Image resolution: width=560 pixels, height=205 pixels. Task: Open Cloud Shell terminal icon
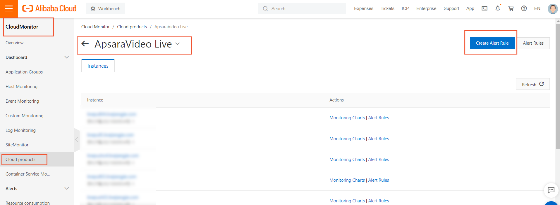485,8
